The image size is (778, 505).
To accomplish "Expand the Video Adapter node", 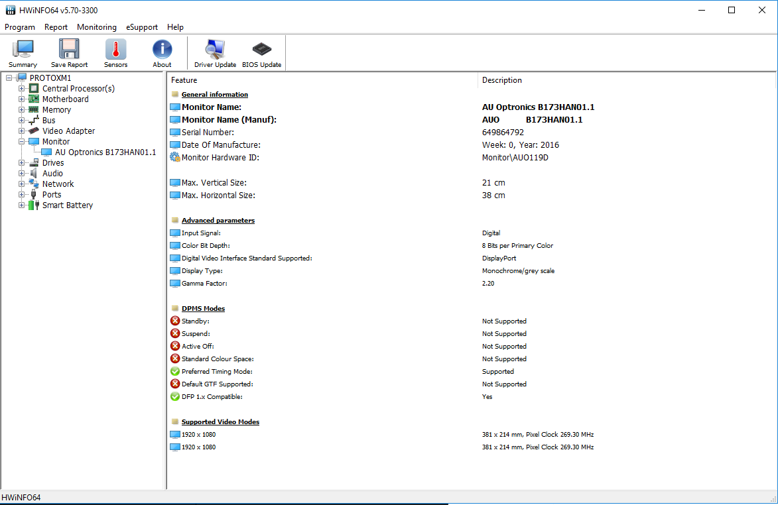I will click(21, 131).
